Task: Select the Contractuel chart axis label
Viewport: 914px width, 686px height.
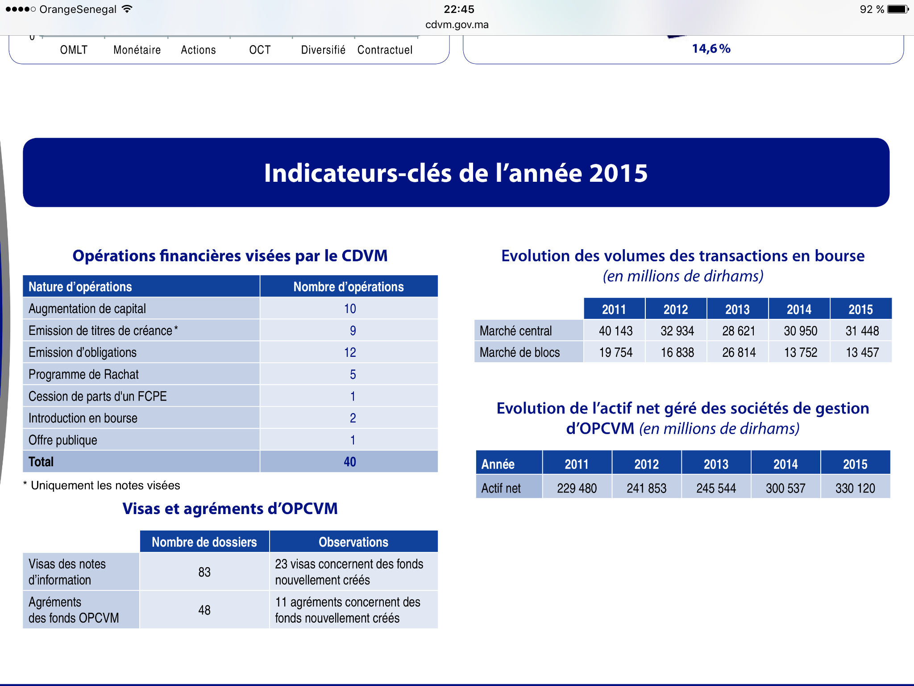Action: pos(385,50)
